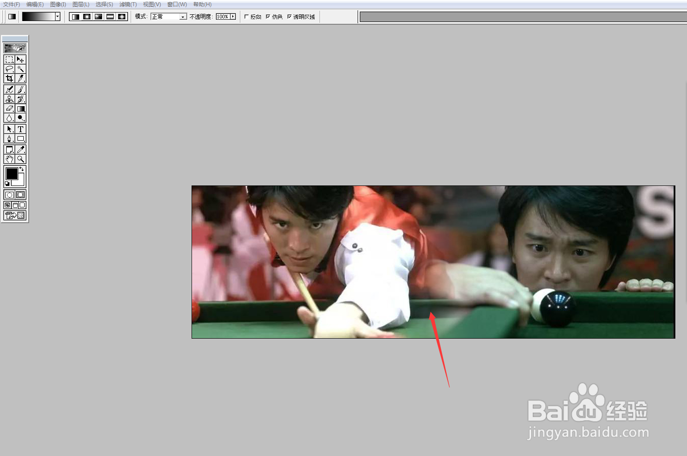Select the Clone Stamp tool

click(x=9, y=99)
